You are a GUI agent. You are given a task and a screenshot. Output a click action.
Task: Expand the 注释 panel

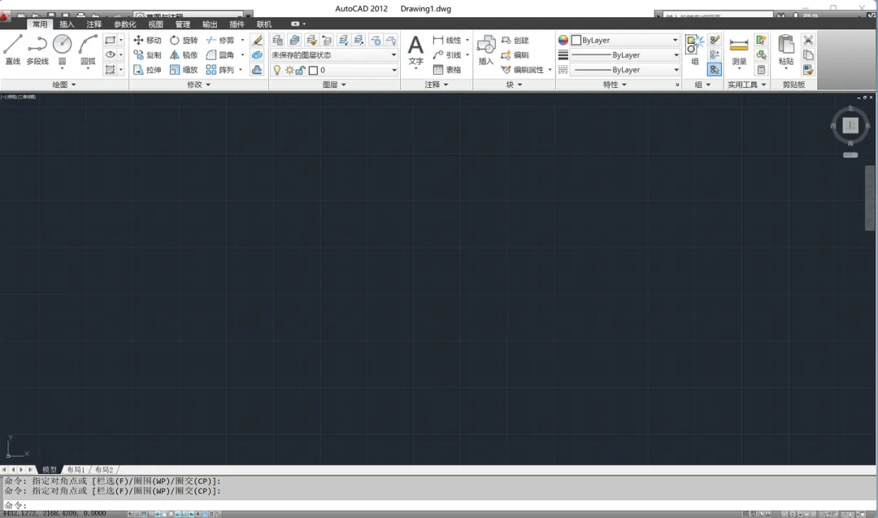pyautogui.click(x=437, y=85)
